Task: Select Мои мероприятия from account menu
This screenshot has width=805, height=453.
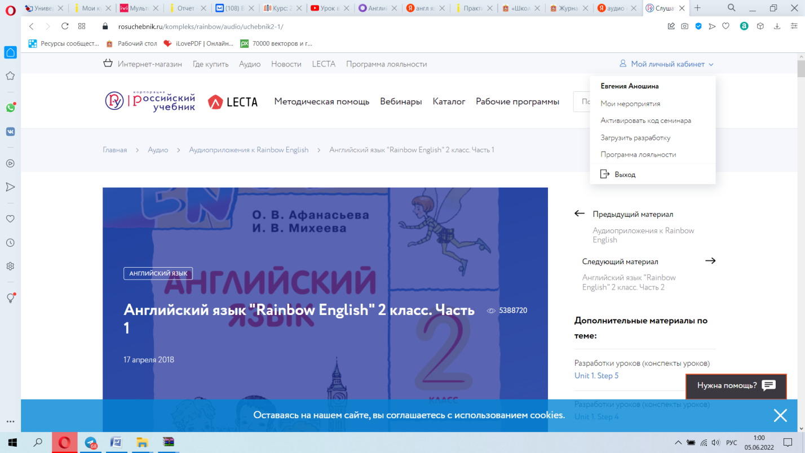Action: (630, 104)
